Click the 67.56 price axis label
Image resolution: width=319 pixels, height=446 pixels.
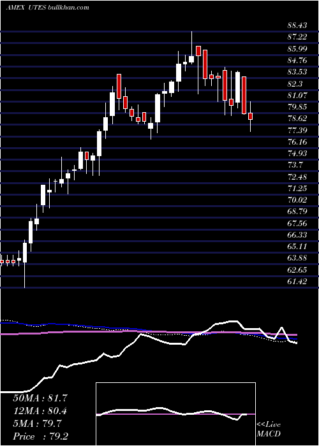(297, 223)
